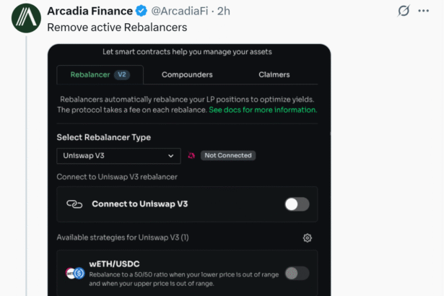Switch to the Claimers tab
444x296 pixels.
point(274,74)
